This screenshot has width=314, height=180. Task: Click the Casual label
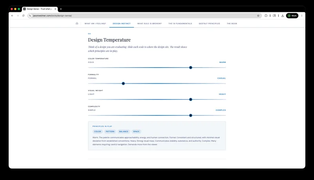click(221, 78)
